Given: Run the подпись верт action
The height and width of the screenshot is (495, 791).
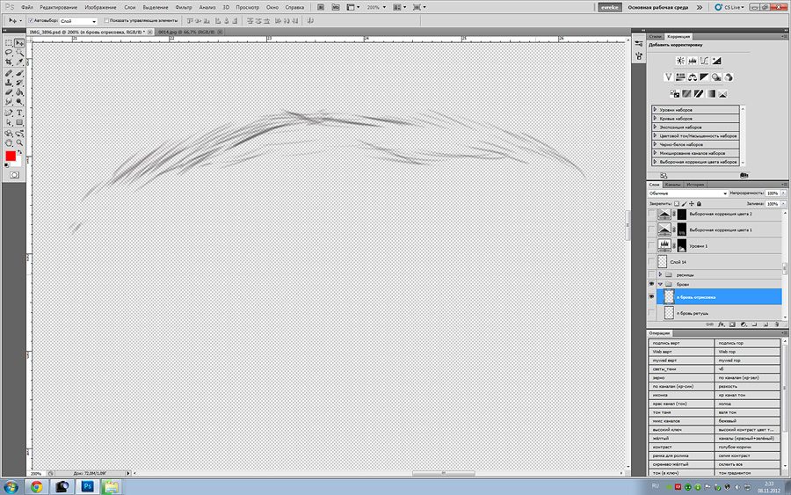Looking at the screenshot, I should 681,343.
